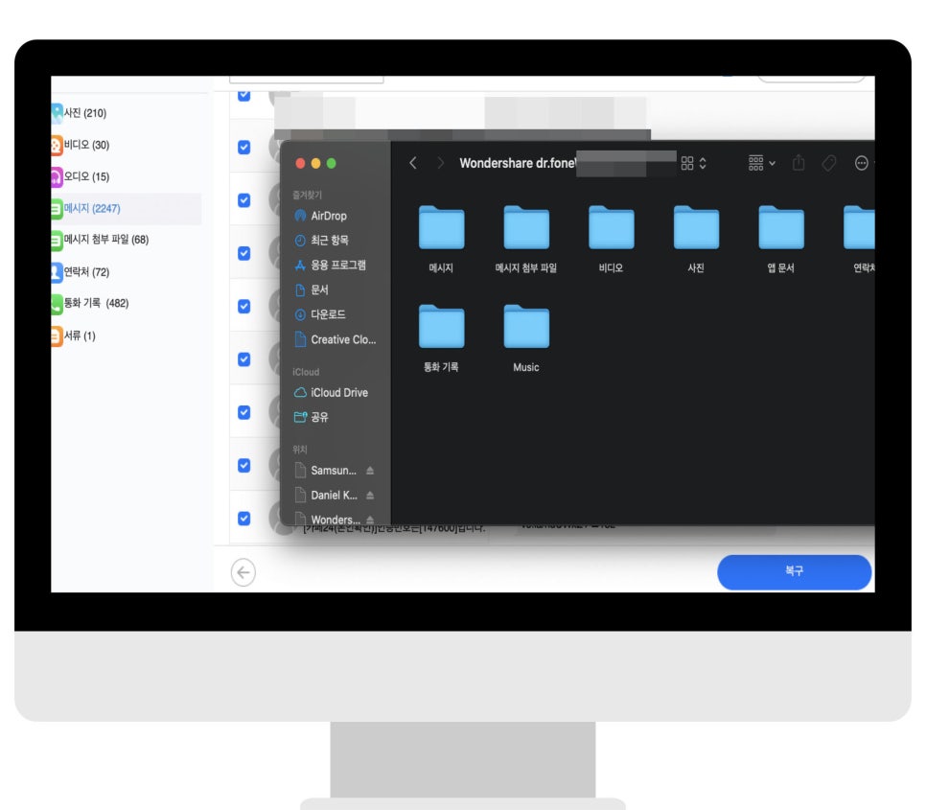The width and height of the screenshot is (926, 810).
Task: Select the Samsun... volume in sidebar
Action: [326, 471]
